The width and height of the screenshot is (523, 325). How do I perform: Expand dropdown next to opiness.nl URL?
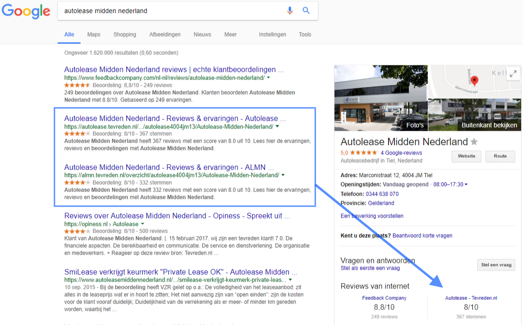(x=142, y=224)
